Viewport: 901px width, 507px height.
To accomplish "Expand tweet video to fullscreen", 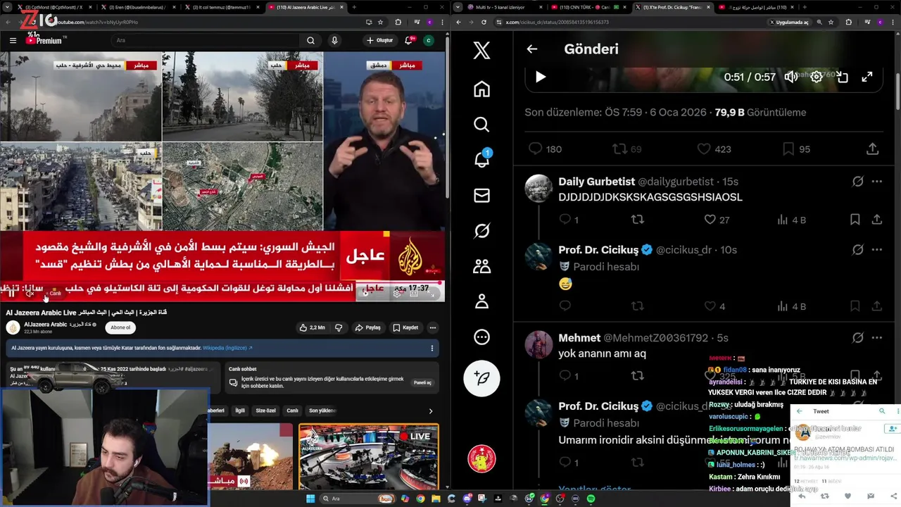I will point(867,77).
